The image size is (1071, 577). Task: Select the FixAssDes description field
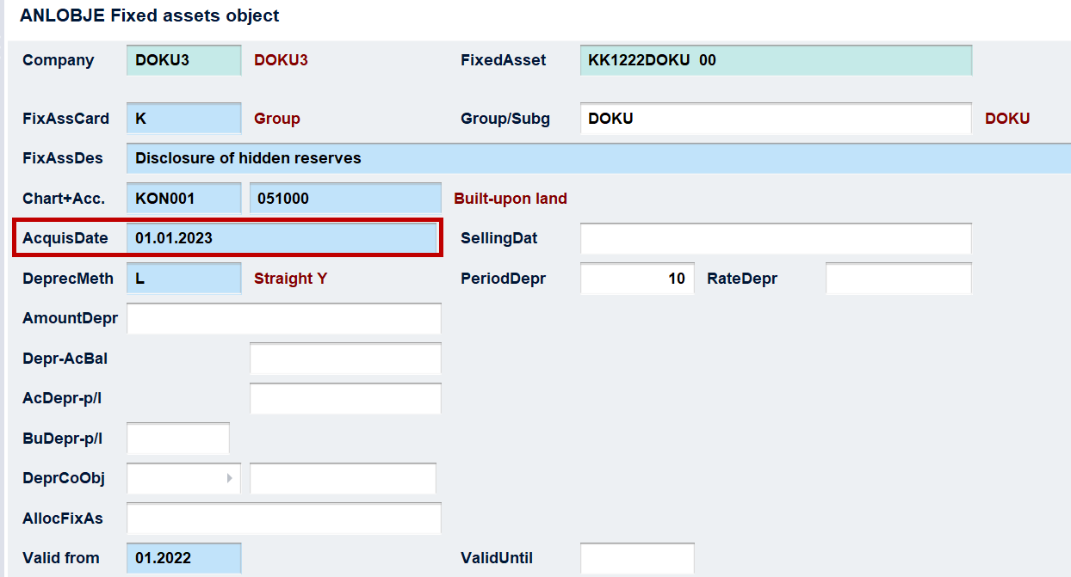[598, 158]
